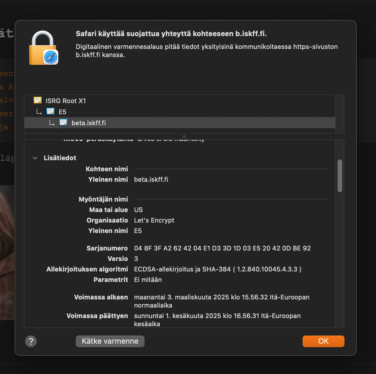Click the pane divider handle below the certificate tree
Viewport: 376px width, 374px height.
pyautogui.click(x=184, y=136)
